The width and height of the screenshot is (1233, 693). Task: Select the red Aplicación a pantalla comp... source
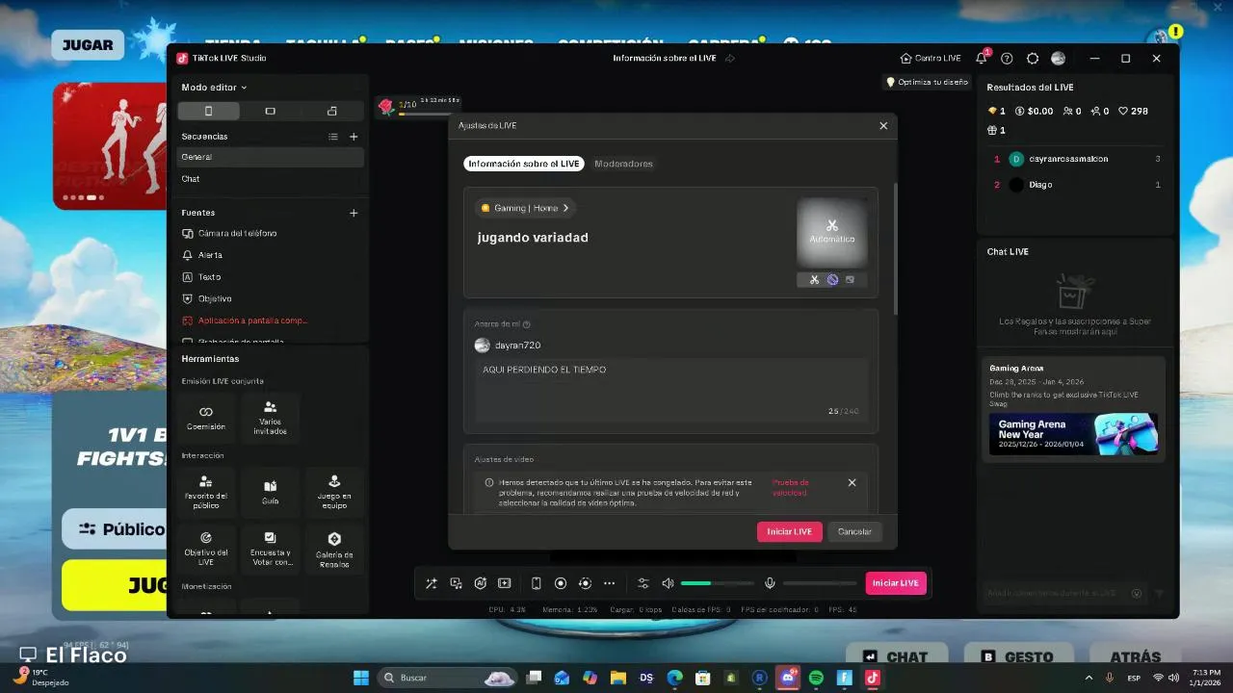(x=271, y=321)
